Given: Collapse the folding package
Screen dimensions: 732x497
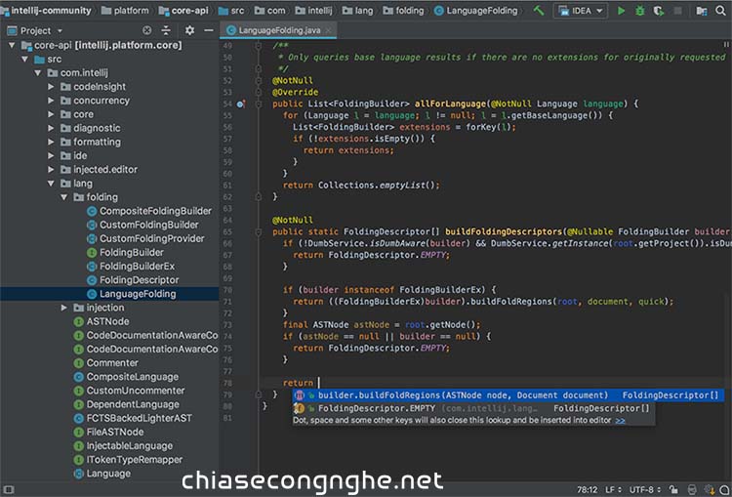Looking at the screenshot, I should (x=64, y=197).
